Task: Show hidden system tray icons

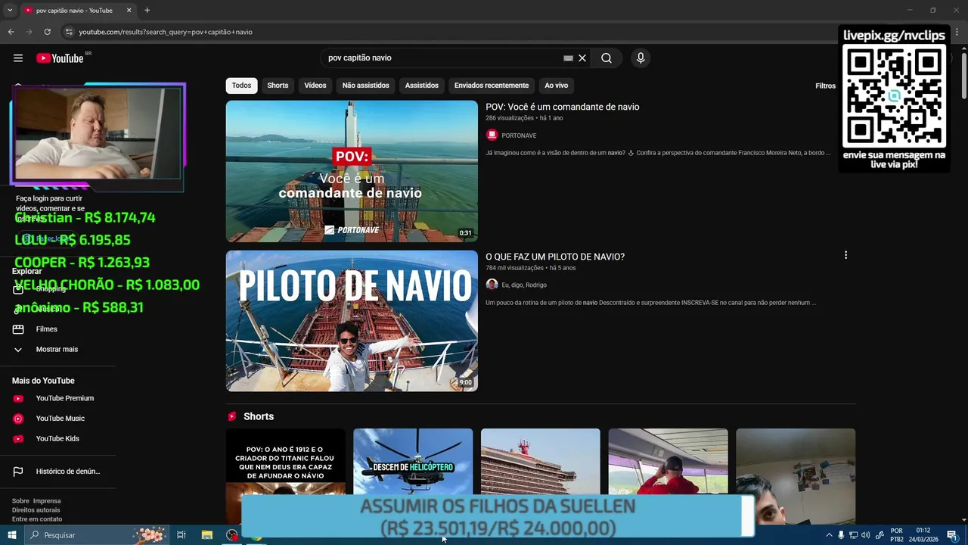Action: click(829, 535)
